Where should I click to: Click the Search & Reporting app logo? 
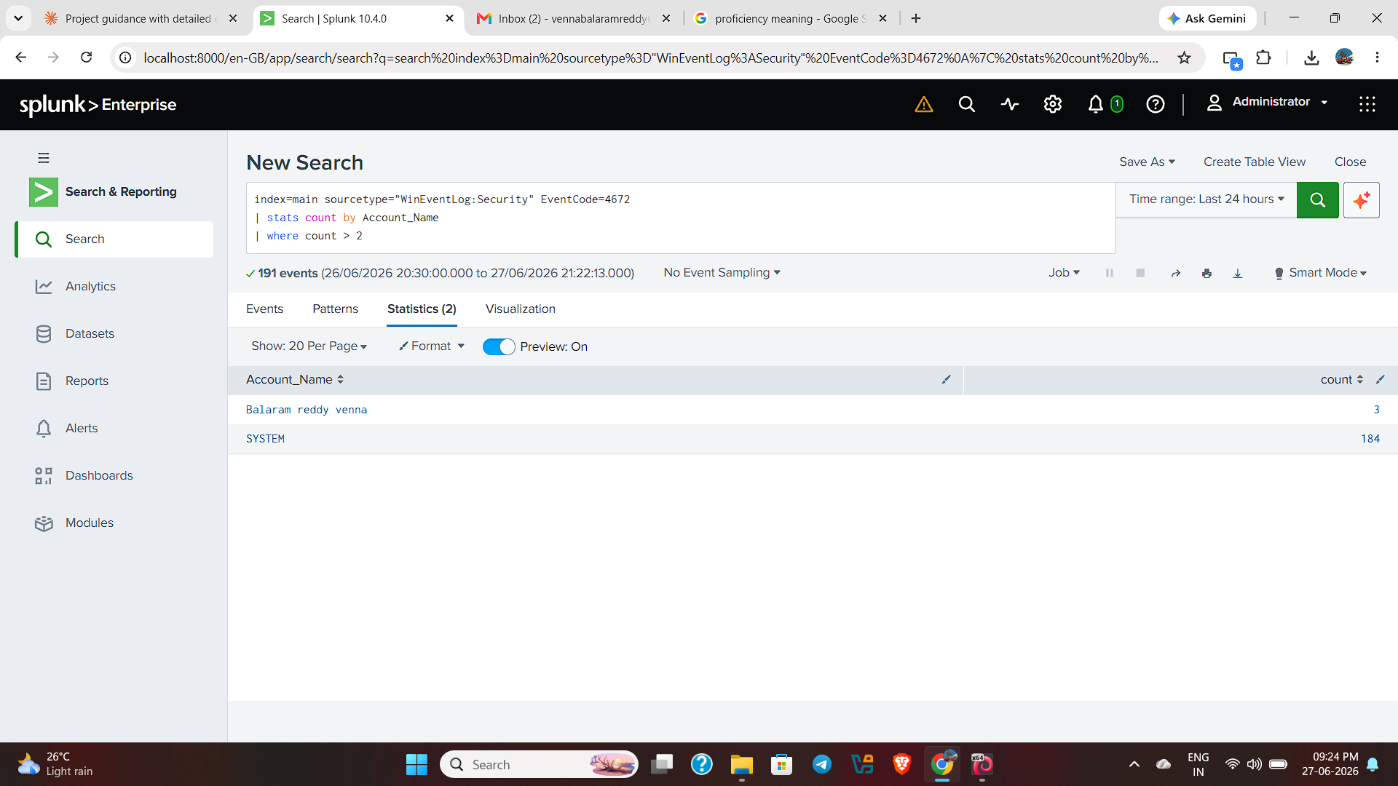44,192
